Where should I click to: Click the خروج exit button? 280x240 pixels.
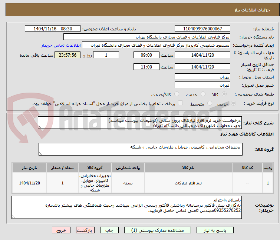point(61,230)
